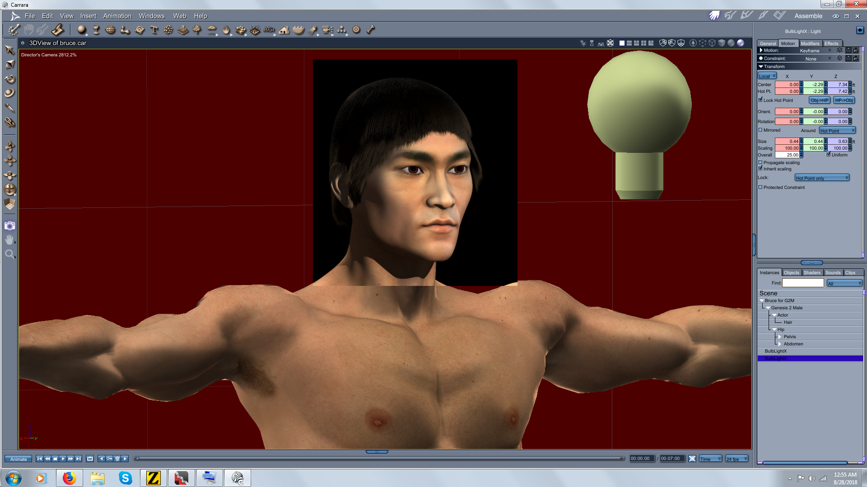The image size is (867, 487).
Task: Select the zoom magnifier tool
Action: click(9, 254)
